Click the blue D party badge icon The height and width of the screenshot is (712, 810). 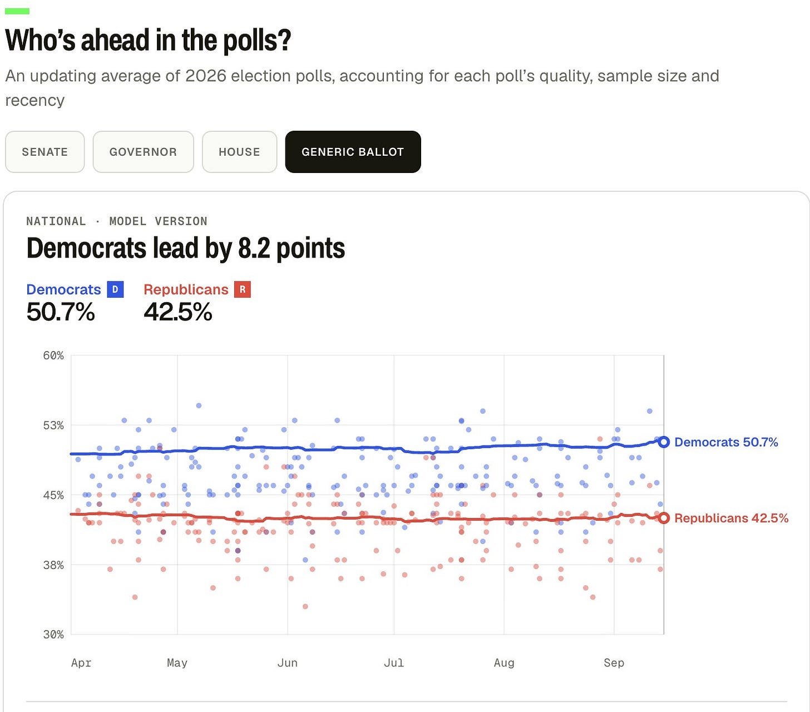pyautogui.click(x=115, y=289)
